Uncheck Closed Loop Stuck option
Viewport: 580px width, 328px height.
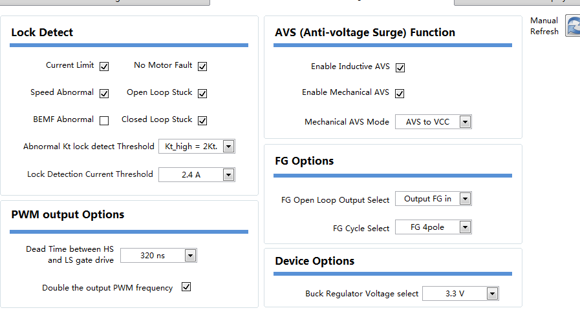coord(202,120)
